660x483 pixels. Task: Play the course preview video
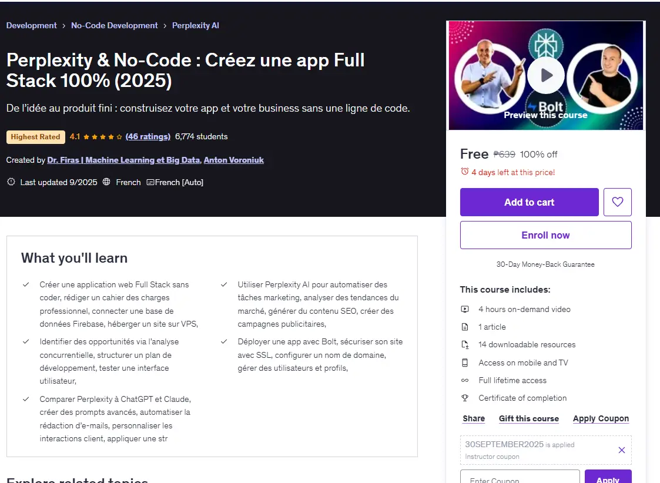coord(546,75)
